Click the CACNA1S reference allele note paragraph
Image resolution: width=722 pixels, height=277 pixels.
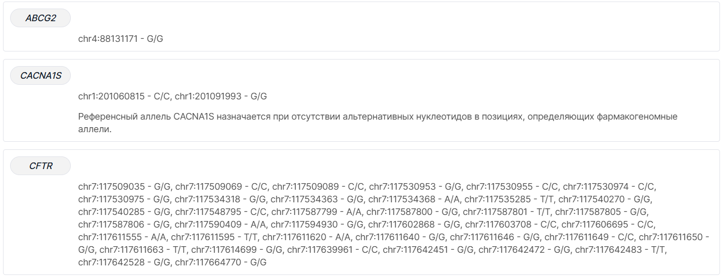[x=378, y=123]
